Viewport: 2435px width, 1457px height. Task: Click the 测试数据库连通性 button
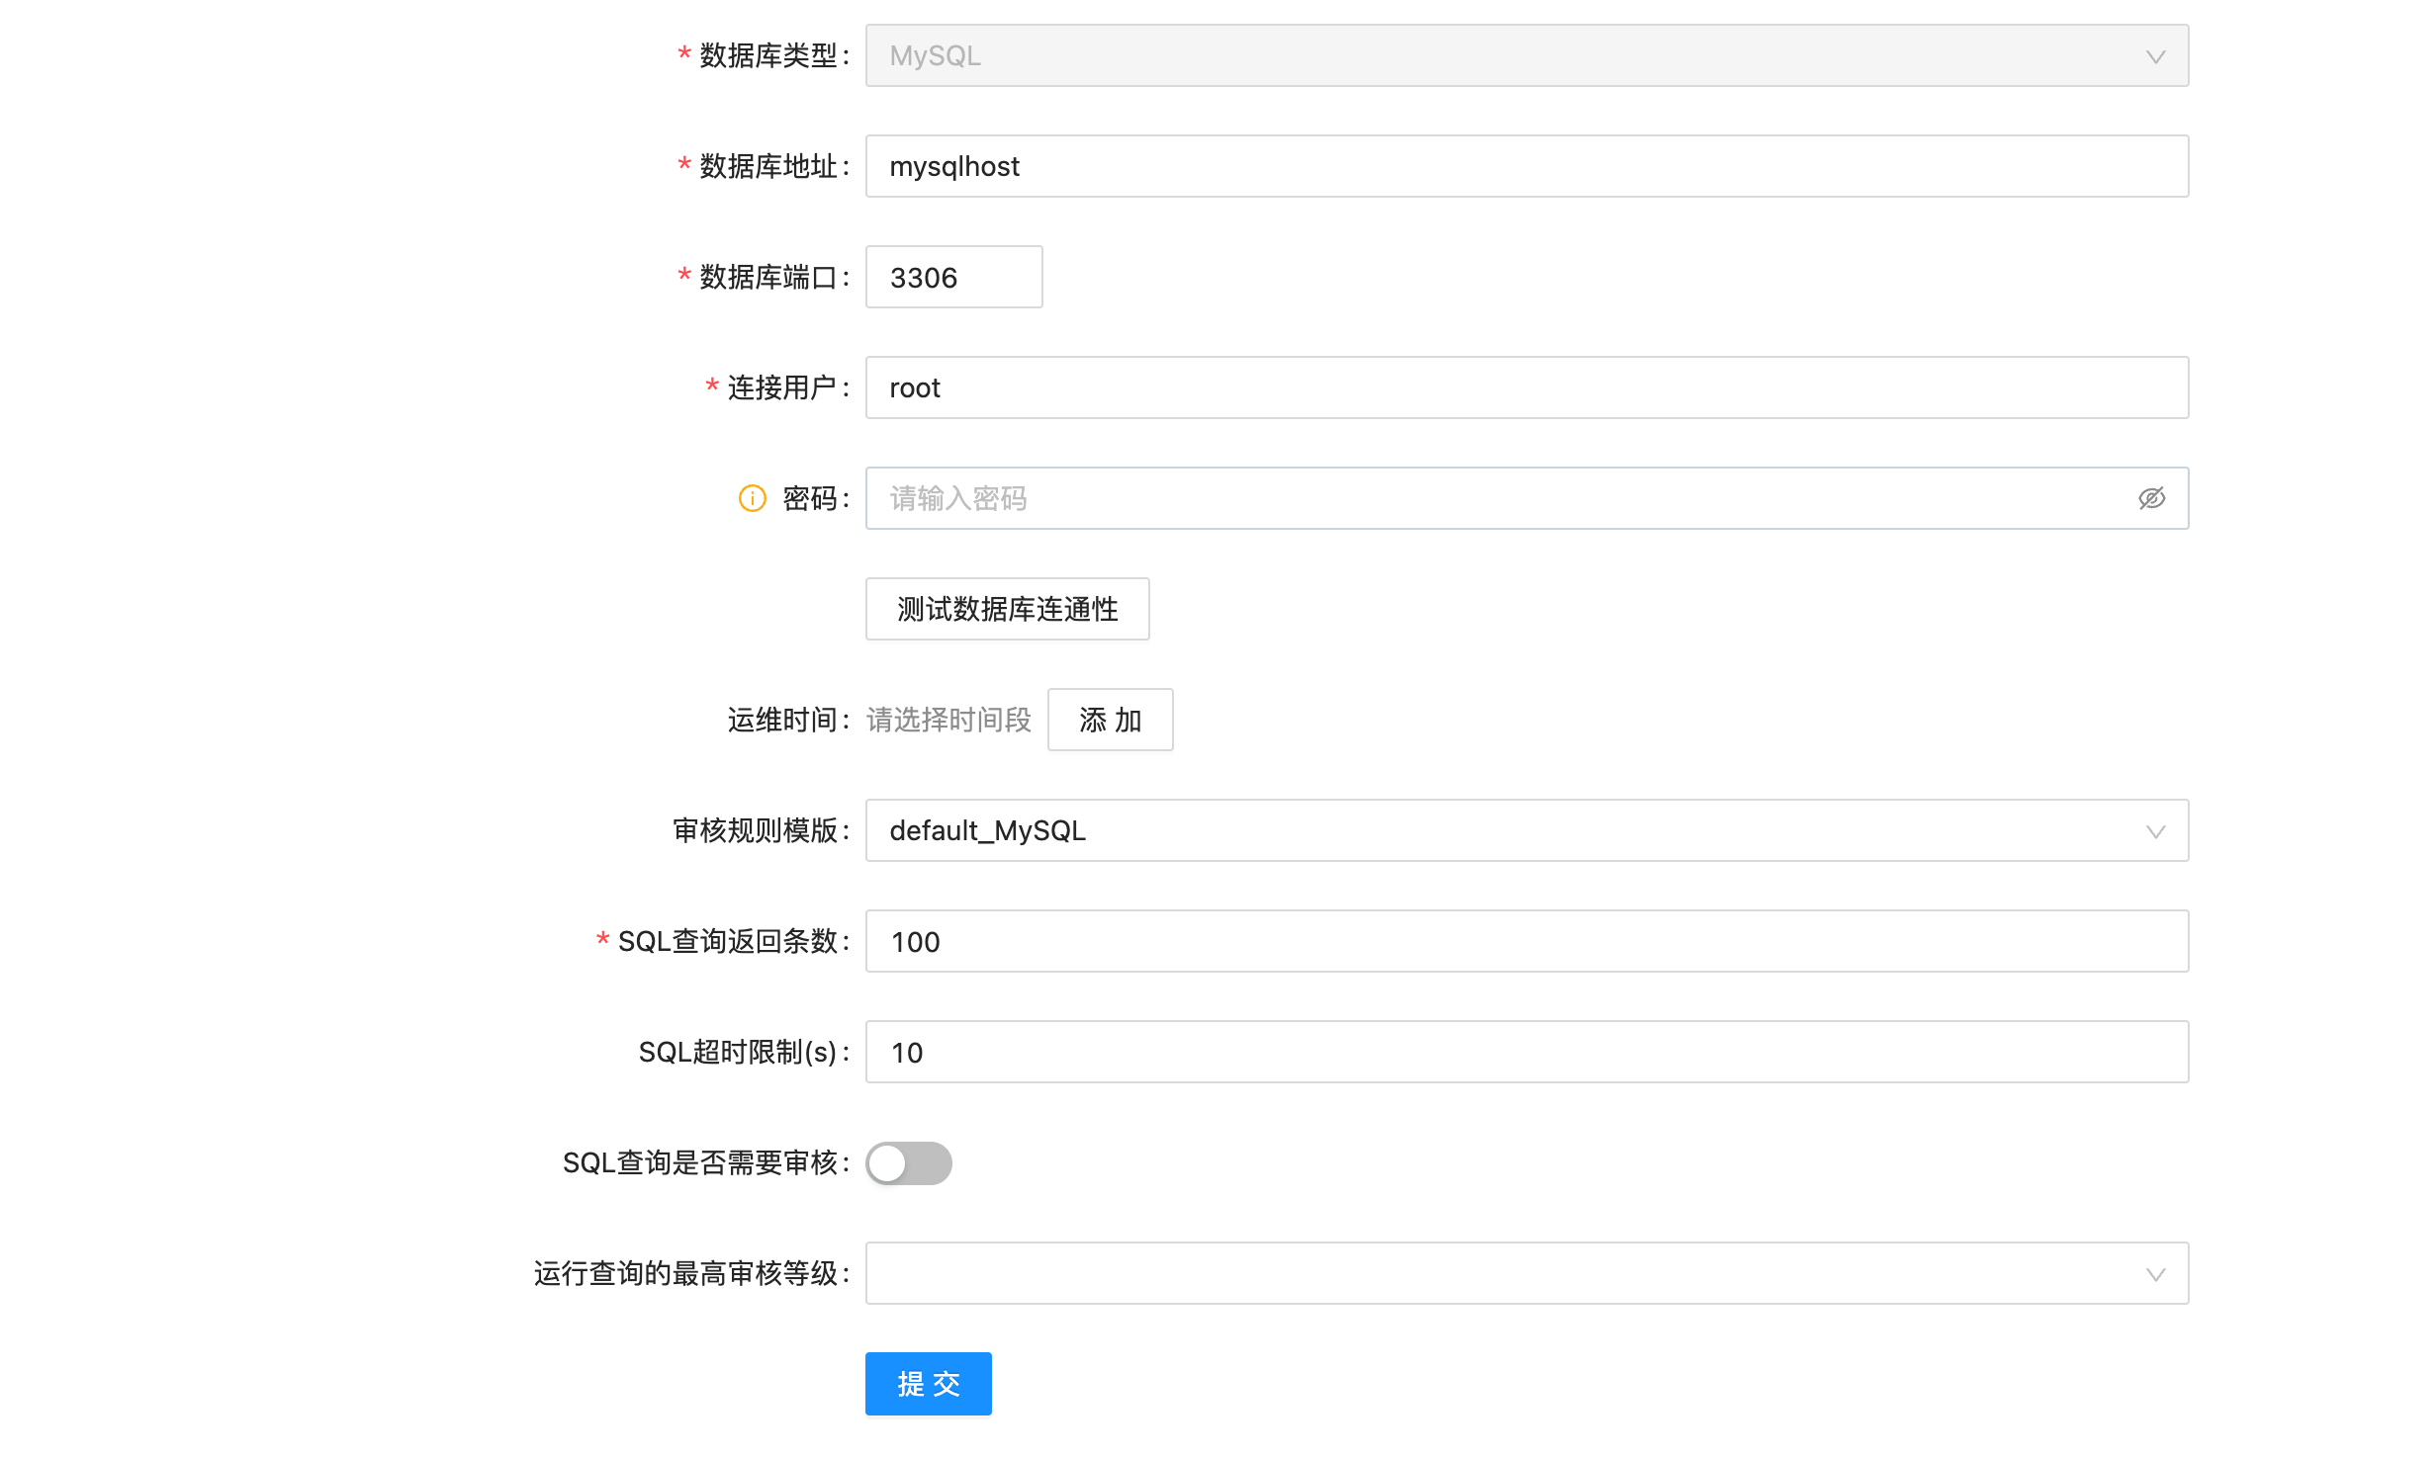pyautogui.click(x=1006, y=609)
